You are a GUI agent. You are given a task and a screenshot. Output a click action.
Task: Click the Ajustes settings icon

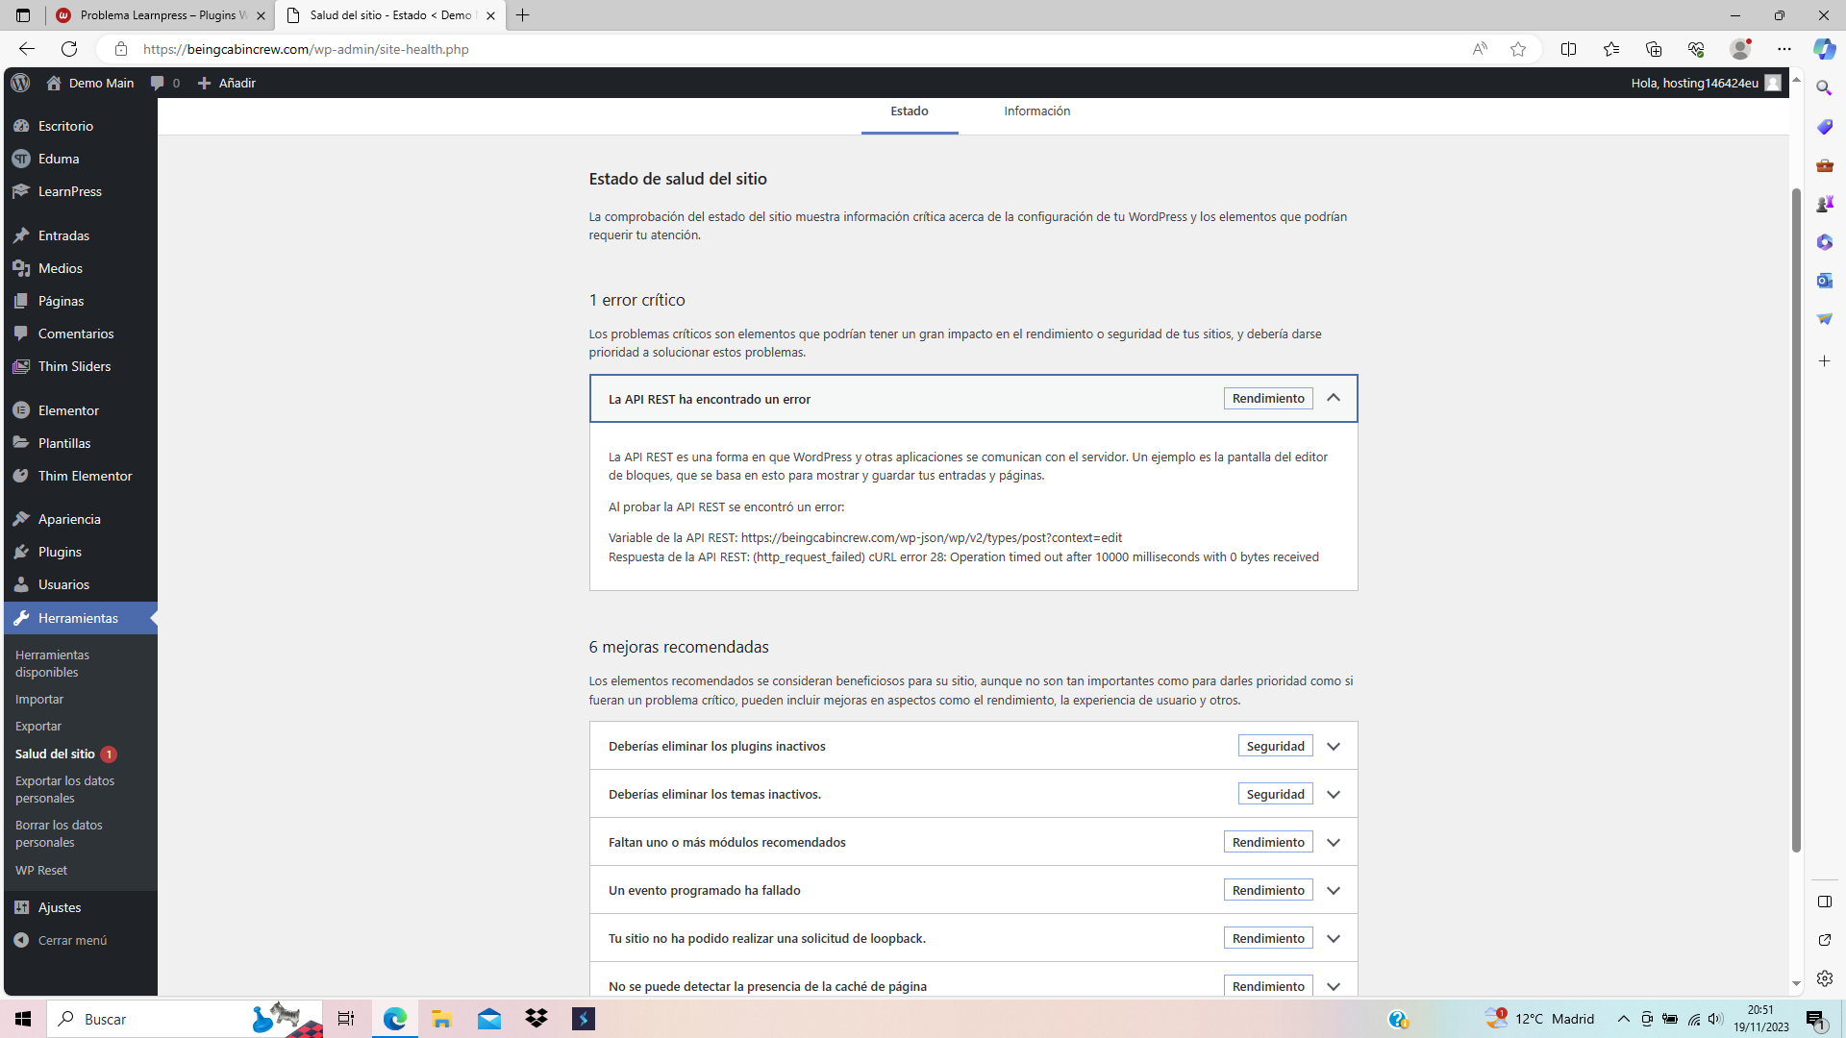pos(21,907)
